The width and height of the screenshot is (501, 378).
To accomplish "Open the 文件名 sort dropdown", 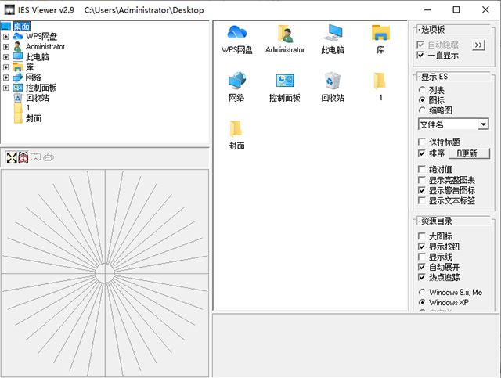I will tap(483, 124).
